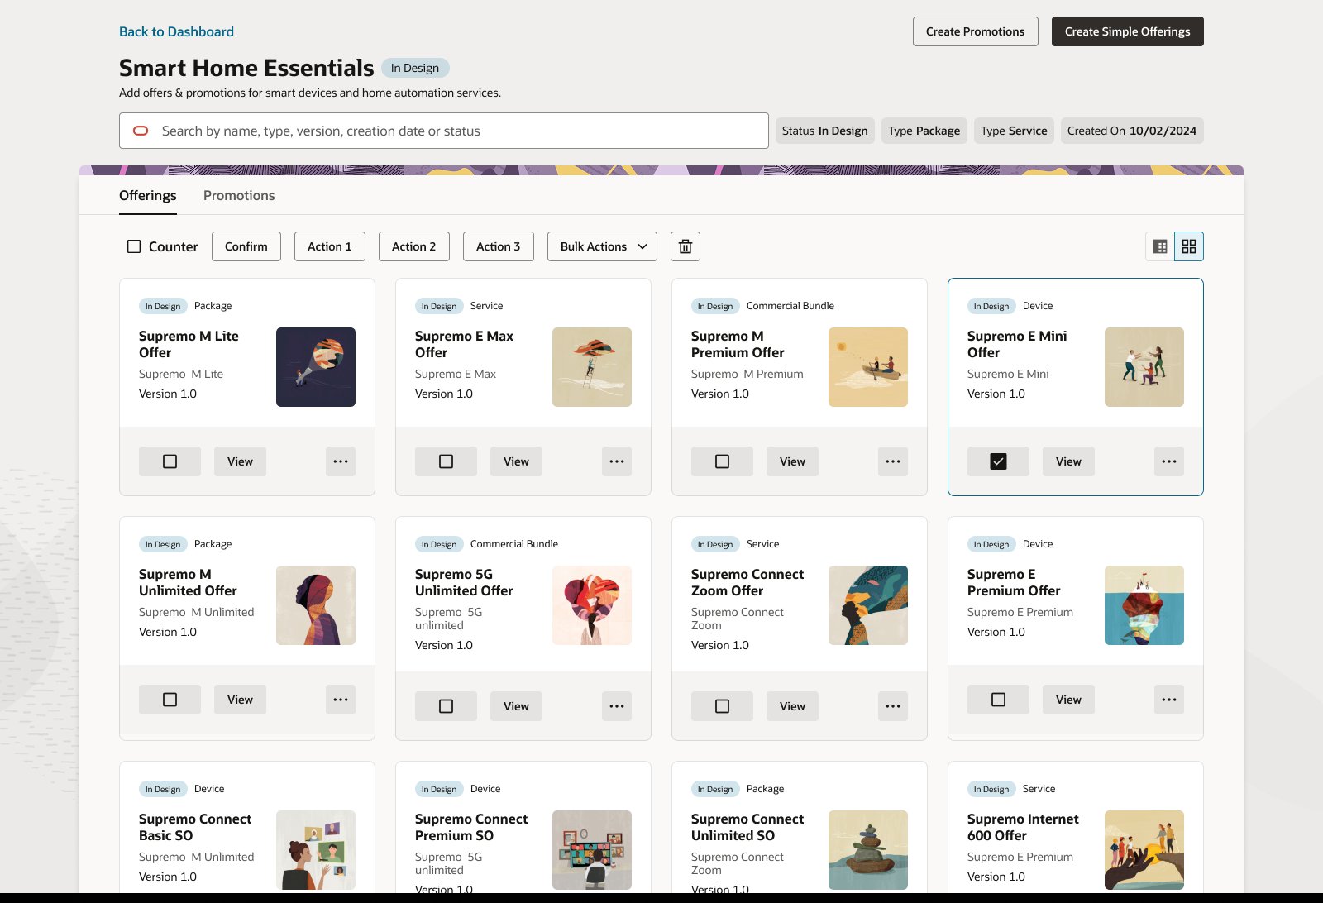Click the Supremo E Max Offer thumbnail image
This screenshot has height=903, width=1323.
592,367
